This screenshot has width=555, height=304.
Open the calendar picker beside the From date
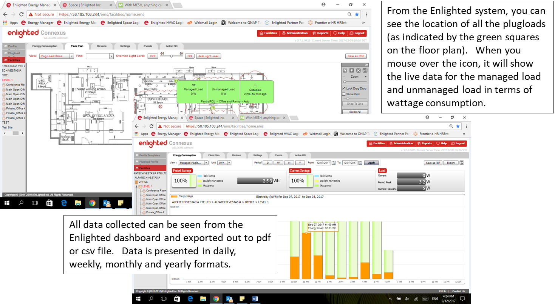click(x=334, y=163)
